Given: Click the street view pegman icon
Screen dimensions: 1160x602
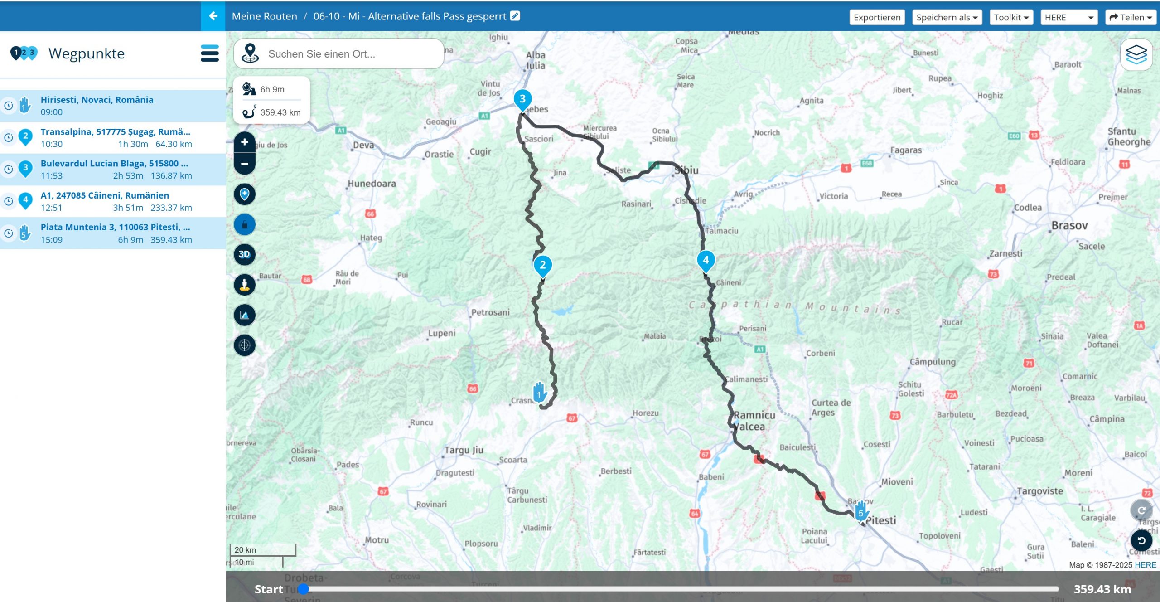Looking at the screenshot, I should tap(245, 285).
